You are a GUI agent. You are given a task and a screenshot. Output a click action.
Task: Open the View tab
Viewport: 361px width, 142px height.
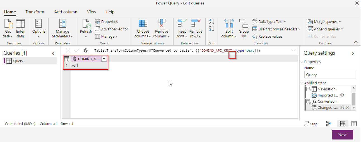coord(92,12)
